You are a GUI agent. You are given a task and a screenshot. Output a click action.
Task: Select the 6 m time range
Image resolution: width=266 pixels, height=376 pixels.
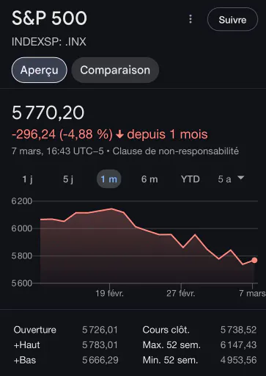coord(149,179)
